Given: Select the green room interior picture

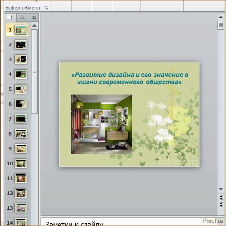Looking at the screenshot, I should (x=101, y=124).
